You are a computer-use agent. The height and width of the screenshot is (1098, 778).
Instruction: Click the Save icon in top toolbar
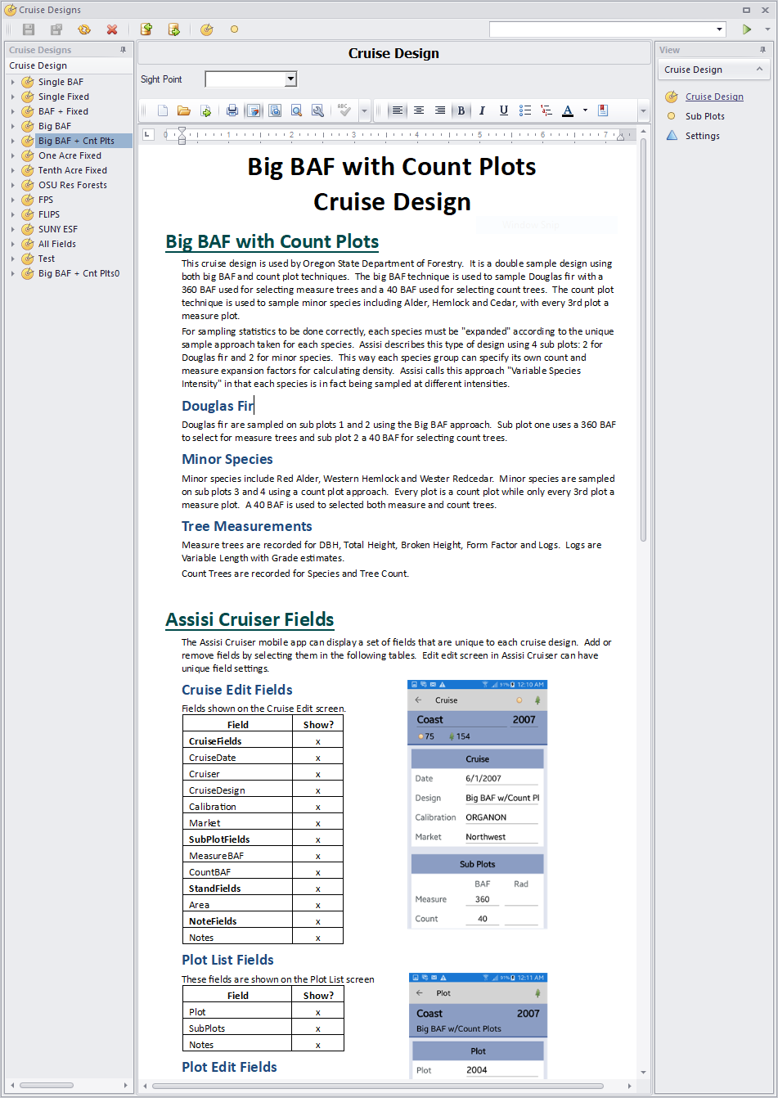pyautogui.click(x=29, y=29)
